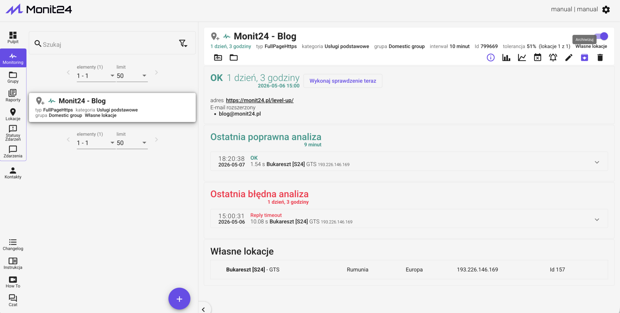Image resolution: width=620 pixels, height=313 pixels.
Task: Click the image folder icon under the title
Action: [x=218, y=58]
